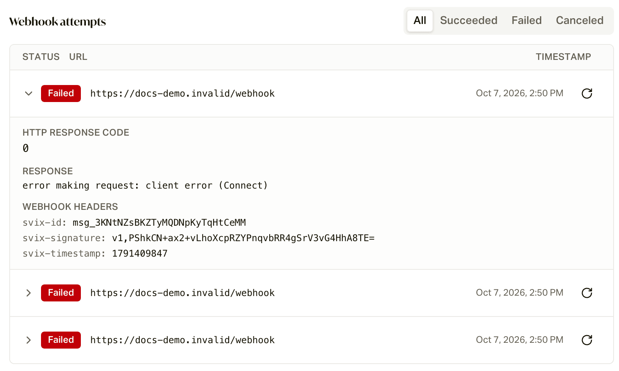
Task: Select the svix-signature header value
Action: pos(243,238)
